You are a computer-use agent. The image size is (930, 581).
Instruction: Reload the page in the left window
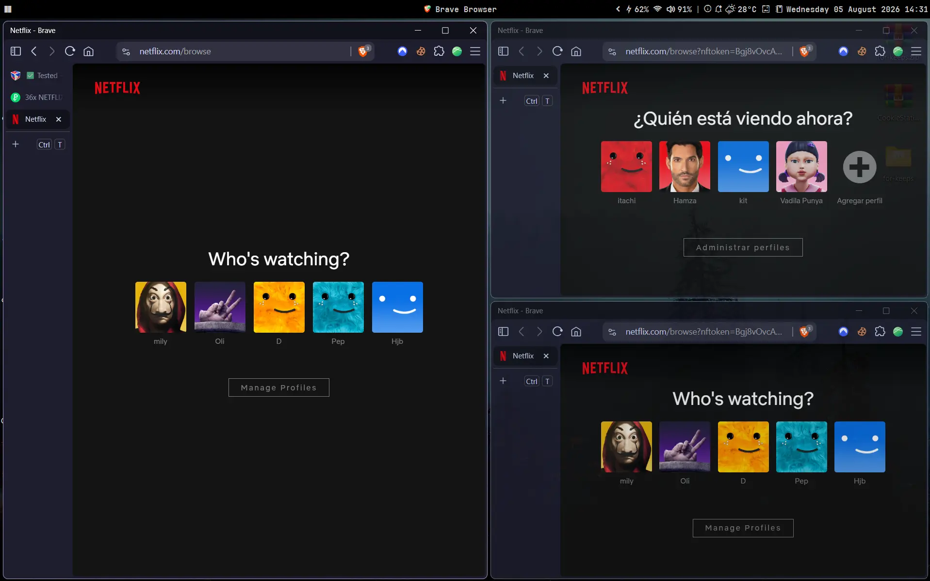pyautogui.click(x=70, y=51)
